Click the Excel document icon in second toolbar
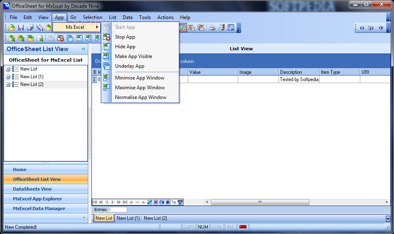 (40, 38)
